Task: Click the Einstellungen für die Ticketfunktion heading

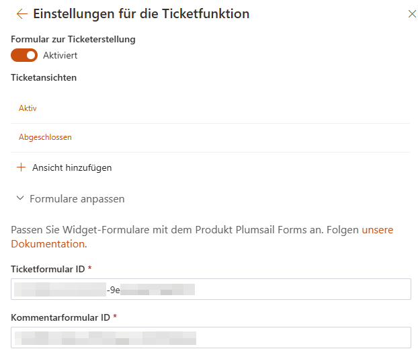Action: click(x=141, y=13)
